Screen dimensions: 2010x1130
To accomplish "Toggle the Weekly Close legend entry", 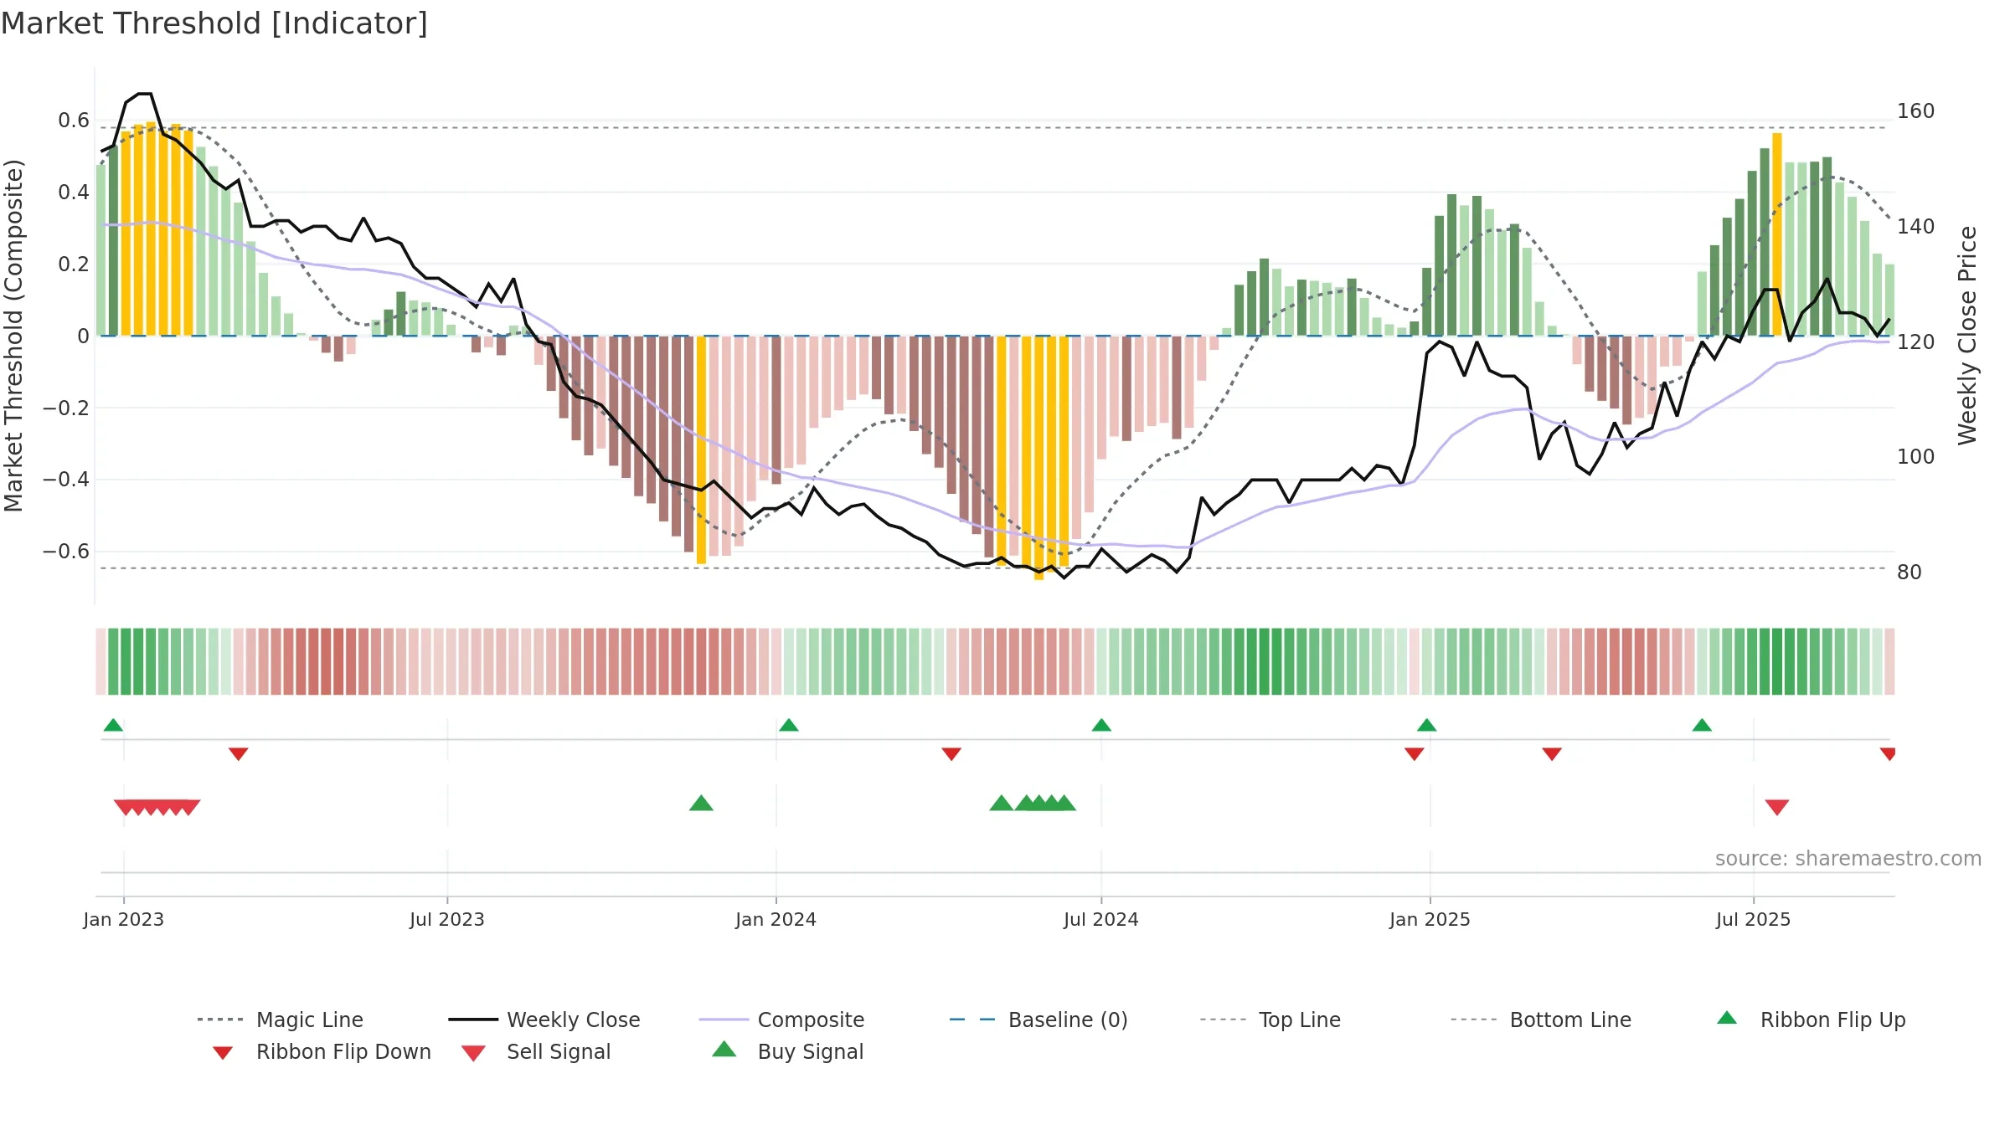I will coord(544,1020).
